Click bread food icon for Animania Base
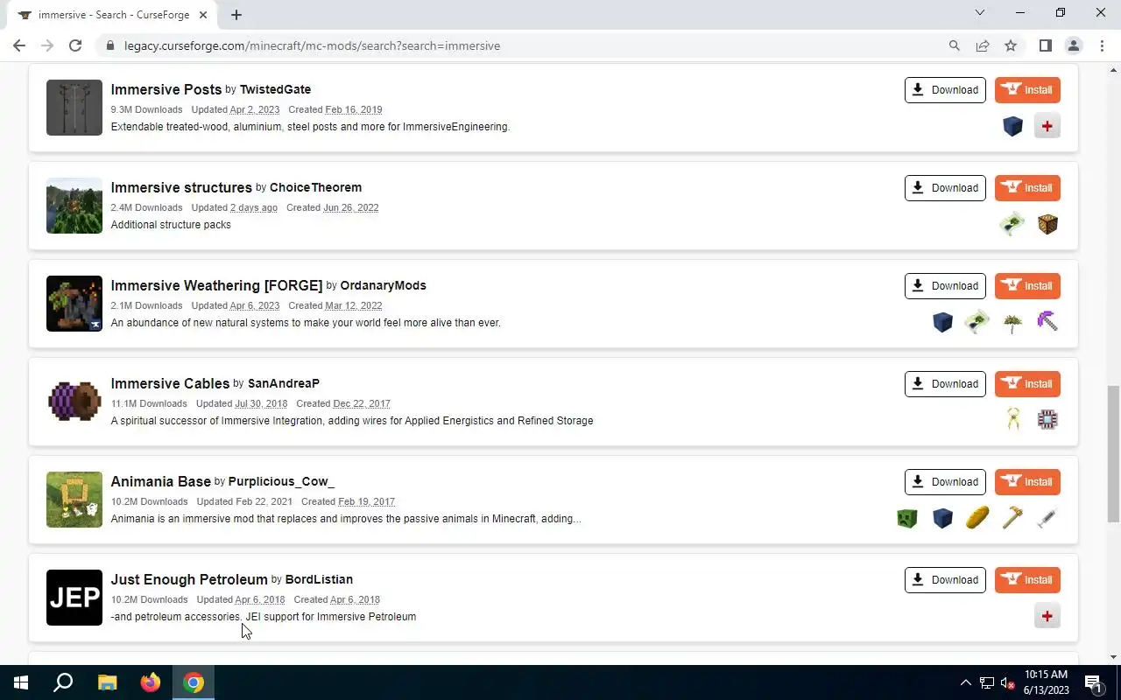The image size is (1121, 700). point(977,518)
